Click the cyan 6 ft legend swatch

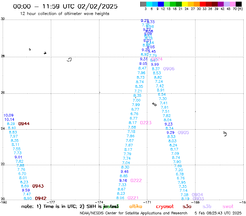point(149,4)
